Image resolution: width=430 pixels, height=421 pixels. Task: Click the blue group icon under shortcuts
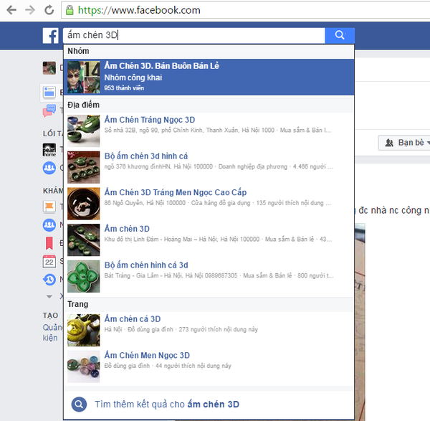tap(49, 168)
